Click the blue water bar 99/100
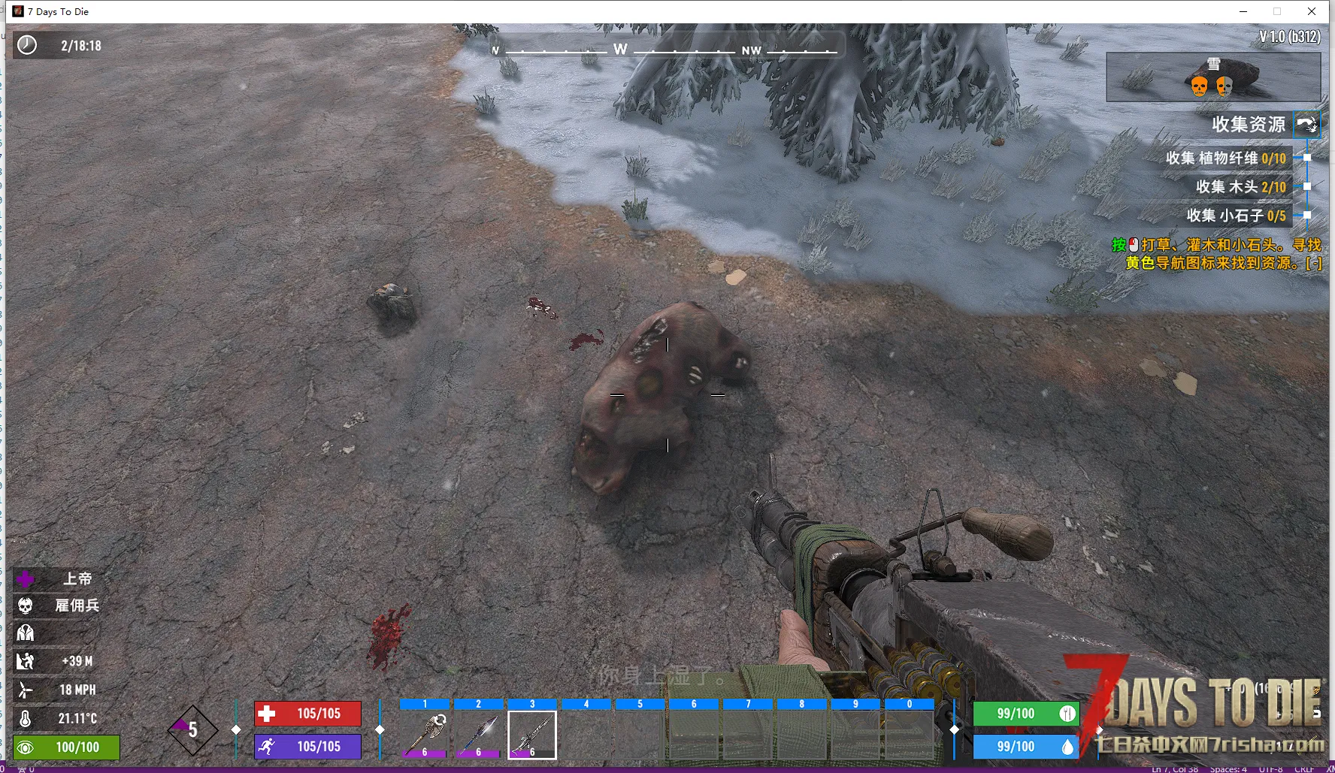1335x773 pixels. pyautogui.click(x=1026, y=747)
